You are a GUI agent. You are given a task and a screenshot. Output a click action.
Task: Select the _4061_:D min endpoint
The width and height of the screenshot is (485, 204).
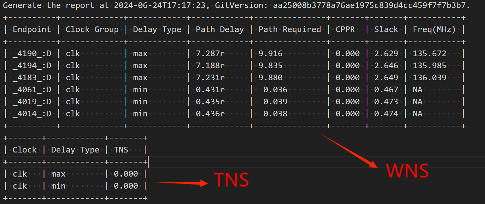click(32, 90)
